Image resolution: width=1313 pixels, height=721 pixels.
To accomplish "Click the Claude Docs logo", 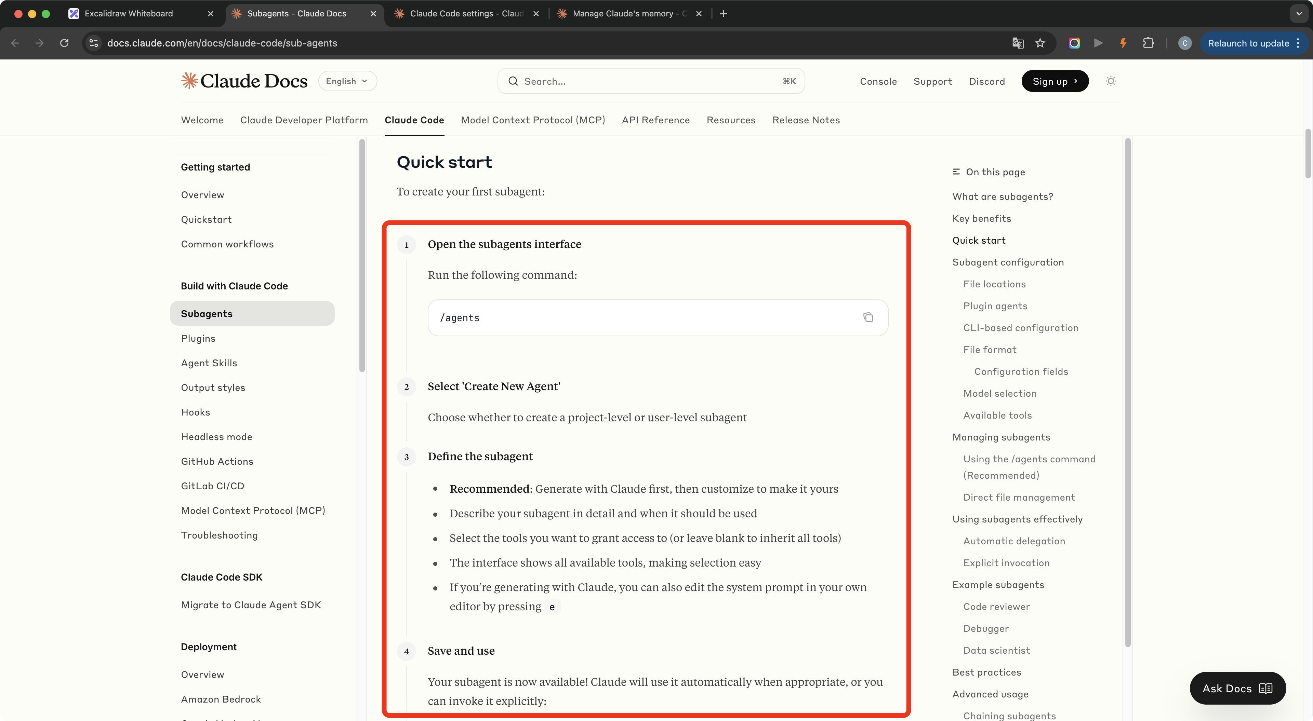I will (x=244, y=81).
